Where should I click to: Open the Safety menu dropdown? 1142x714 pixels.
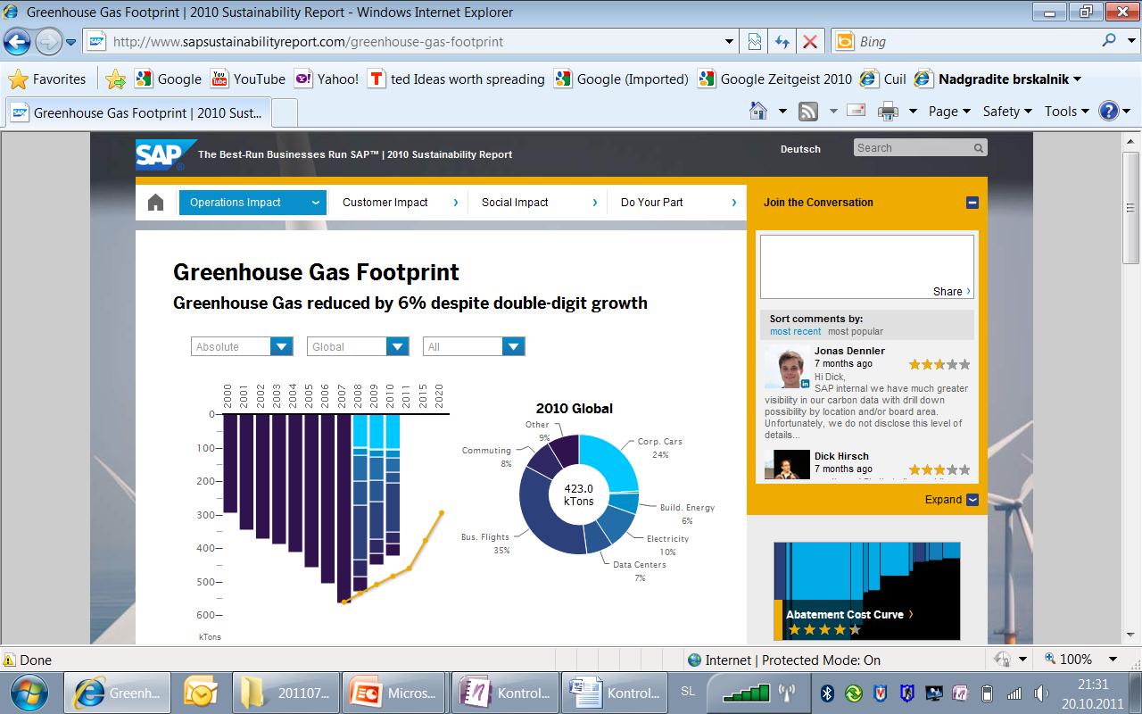(x=1007, y=112)
